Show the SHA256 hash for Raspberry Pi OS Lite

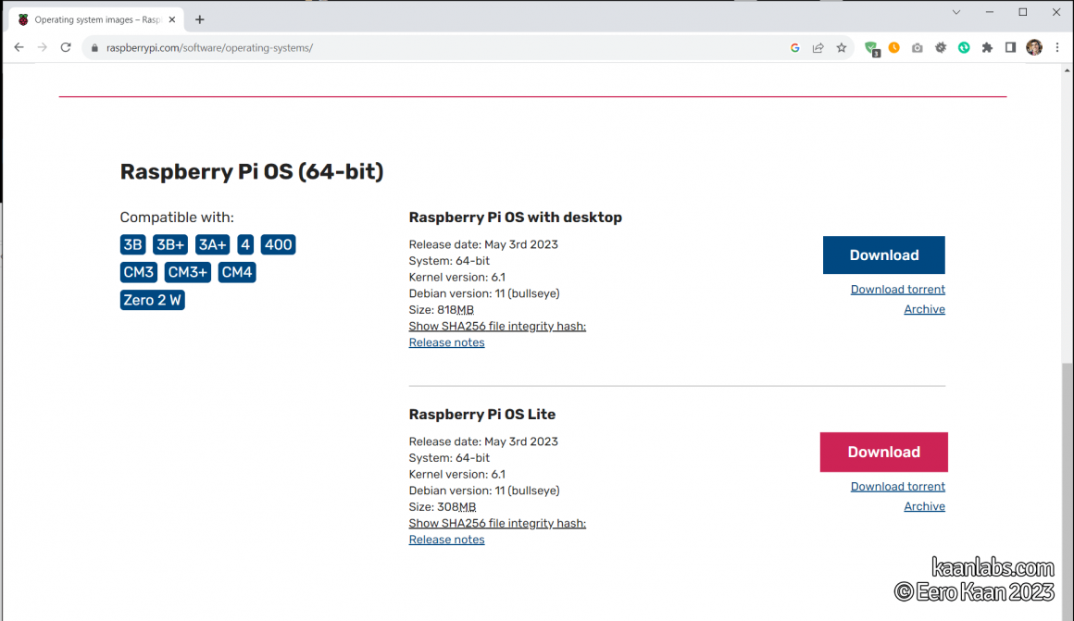pos(497,523)
